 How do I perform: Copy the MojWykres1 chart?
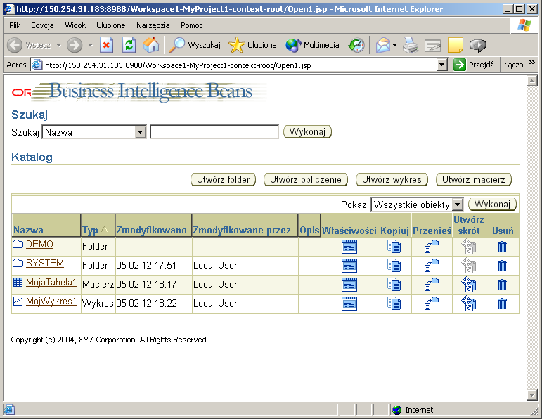(394, 304)
